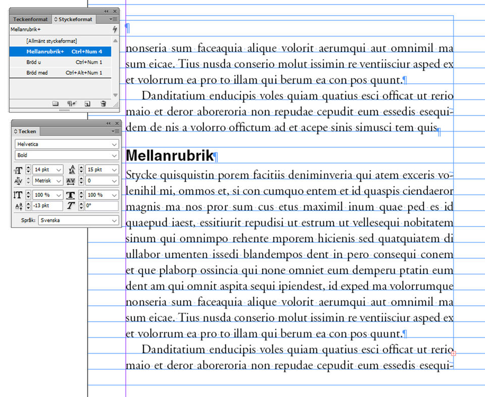The width and height of the screenshot is (485, 397).
Task: Select the Bröd u paragraph style
Action: click(x=60, y=62)
